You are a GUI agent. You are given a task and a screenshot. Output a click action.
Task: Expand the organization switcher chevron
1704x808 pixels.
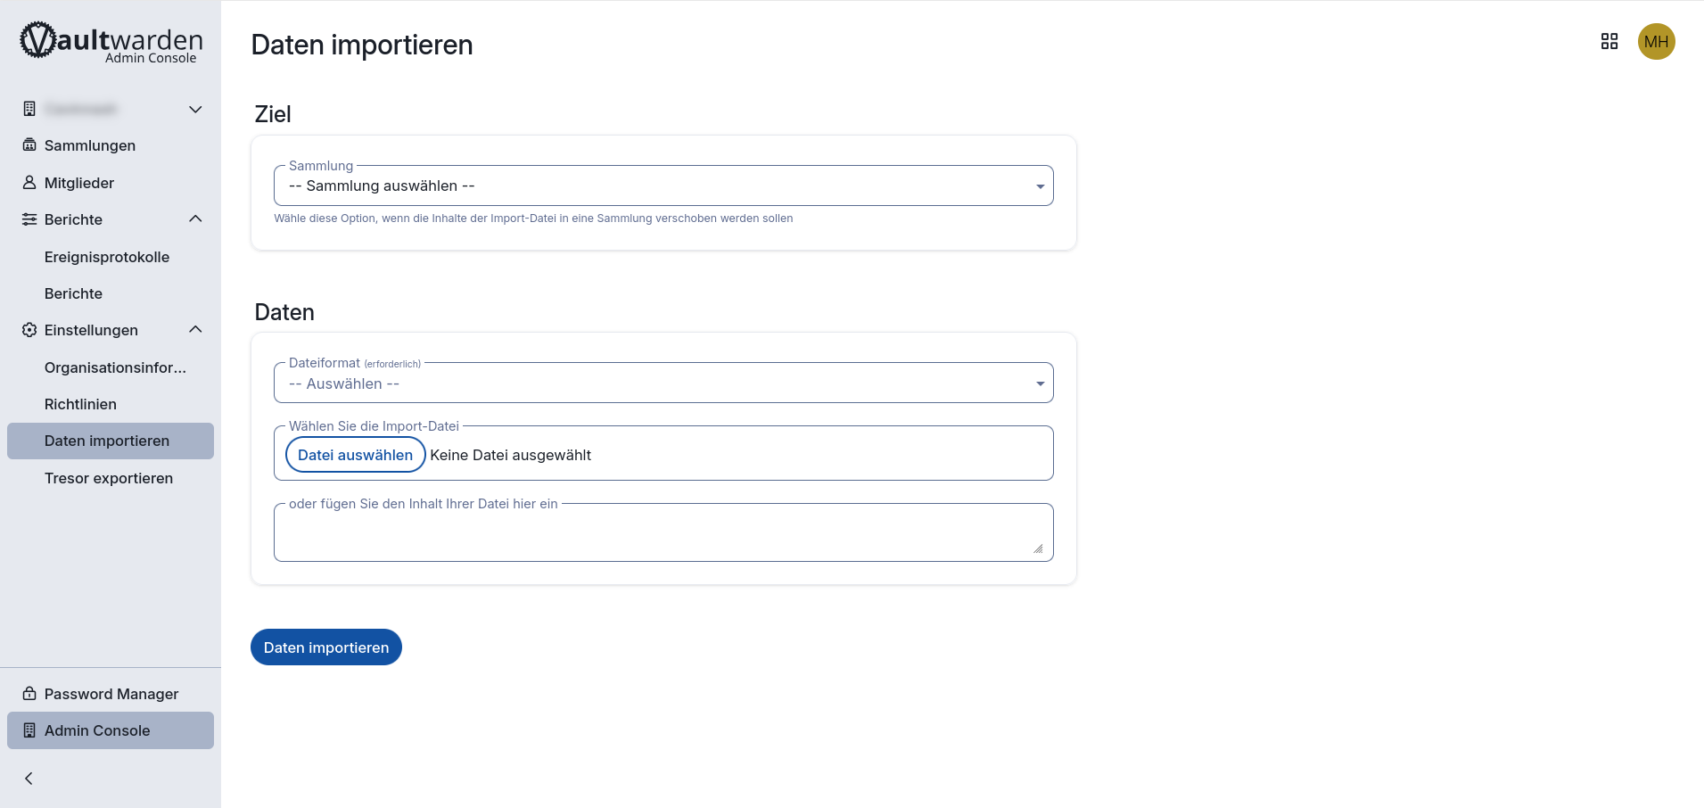coord(195,109)
